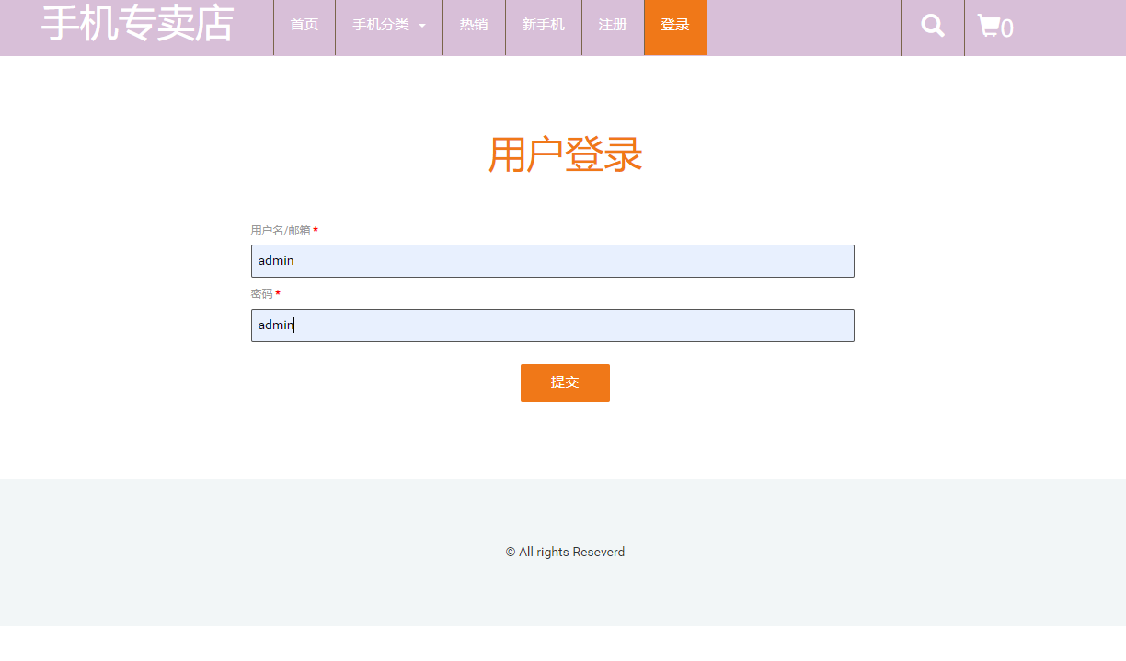The width and height of the screenshot is (1126, 661).
Task: View cart item count badge
Action: 1006,30
